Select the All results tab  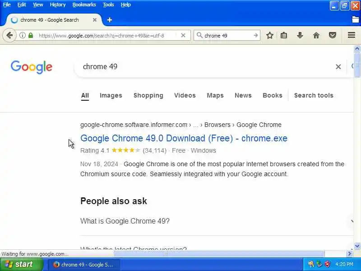coord(85,95)
